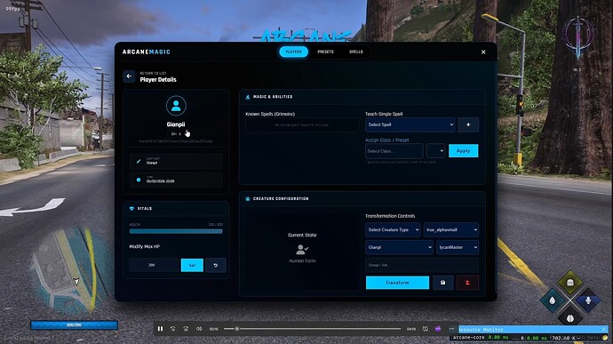Image resolution: width=613 pixels, height=344 pixels.
Task: Click the player health bar in Vitals
Action: (x=176, y=231)
